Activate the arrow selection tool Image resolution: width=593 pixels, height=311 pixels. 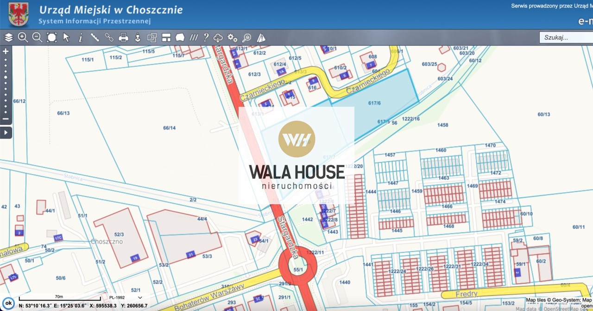point(66,37)
